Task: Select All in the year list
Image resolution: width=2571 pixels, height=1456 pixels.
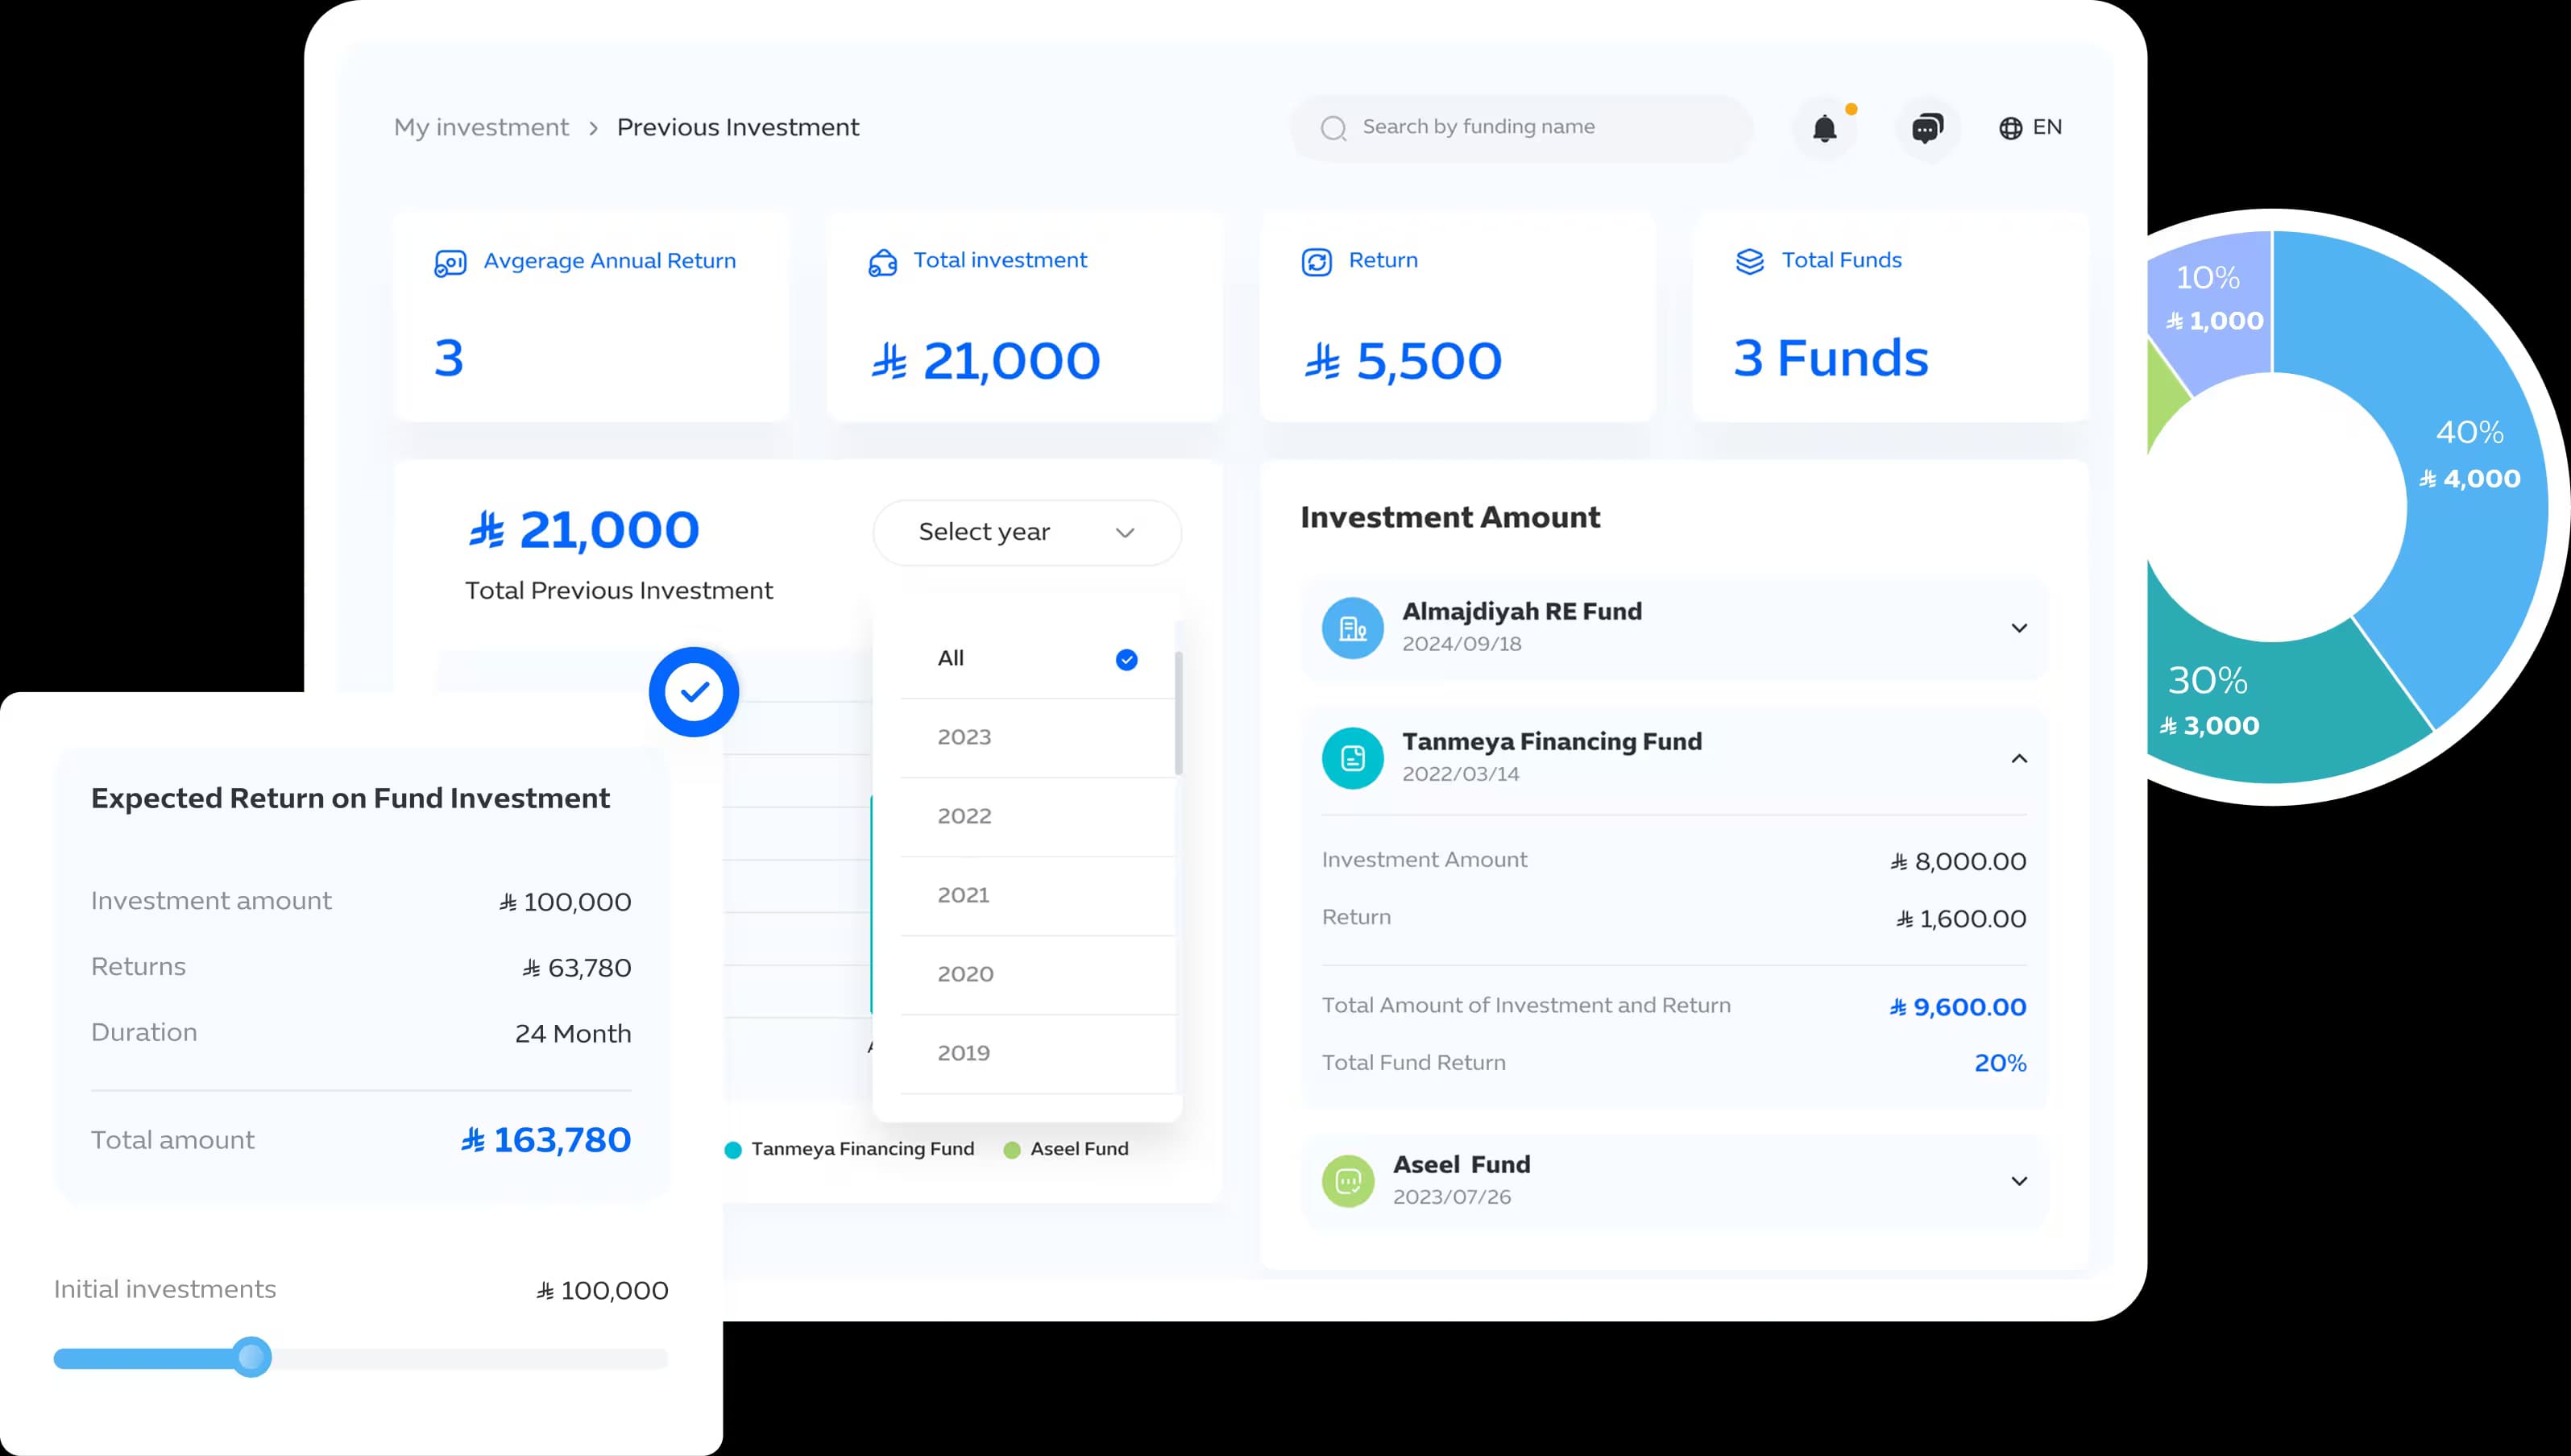Action: tap(1038, 658)
